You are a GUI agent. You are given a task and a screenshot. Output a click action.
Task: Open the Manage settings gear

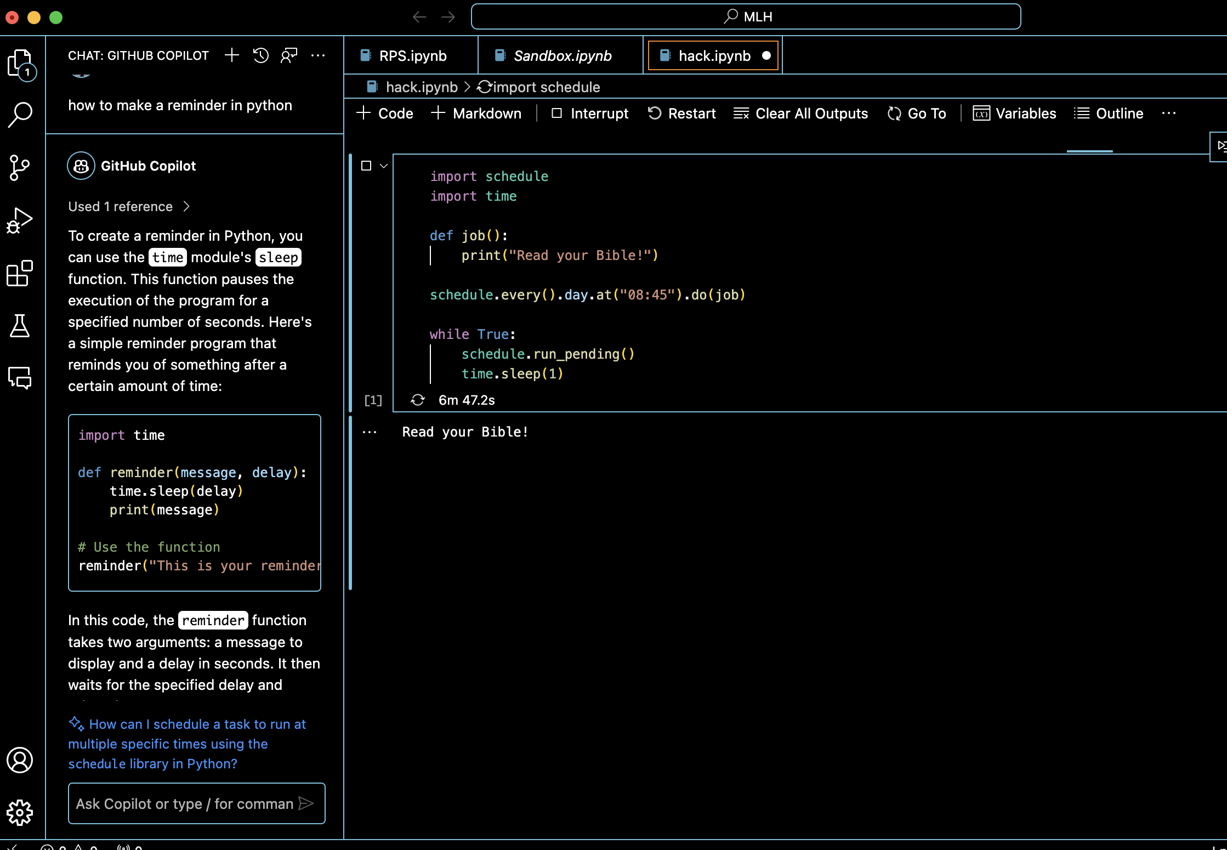click(20, 812)
